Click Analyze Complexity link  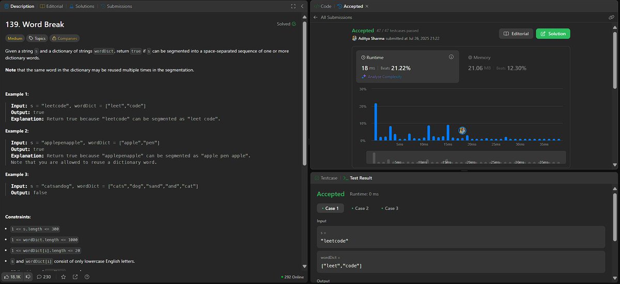[x=382, y=77]
